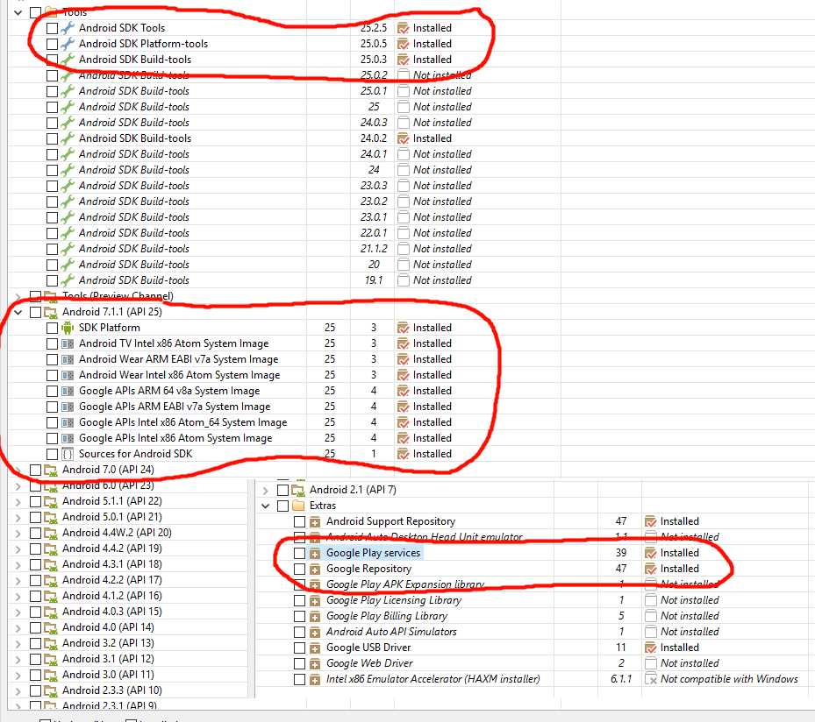This screenshot has width=815, height=722.
Task: Click the Google USB Driver package icon
Action: tap(315, 648)
